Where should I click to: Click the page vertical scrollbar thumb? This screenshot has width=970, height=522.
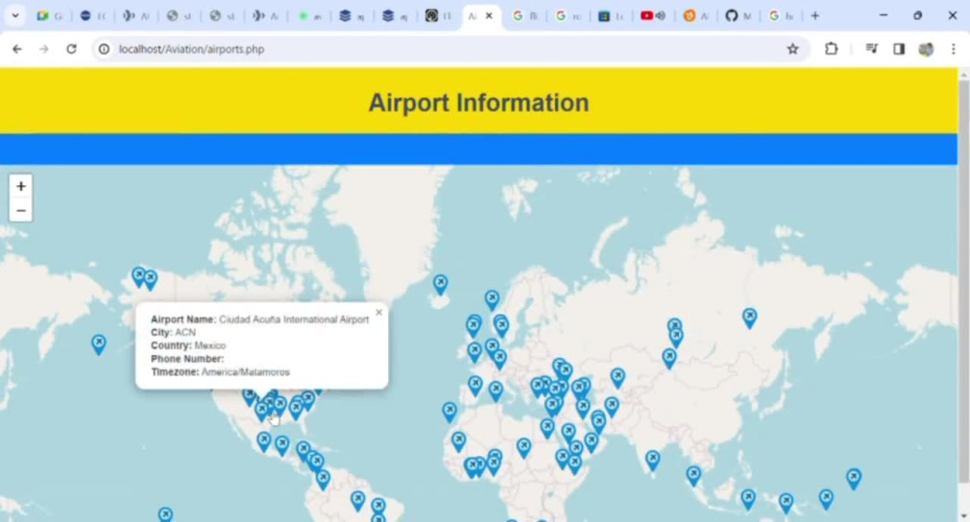tap(964, 281)
